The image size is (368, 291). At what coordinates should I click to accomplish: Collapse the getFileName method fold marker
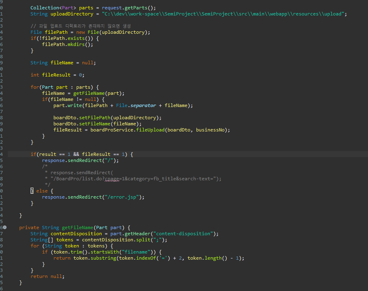pyautogui.click(x=5, y=227)
